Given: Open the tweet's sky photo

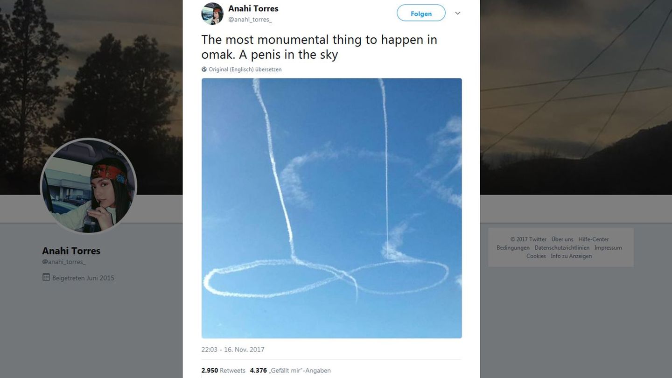Looking at the screenshot, I should click(x=331, y=208).
